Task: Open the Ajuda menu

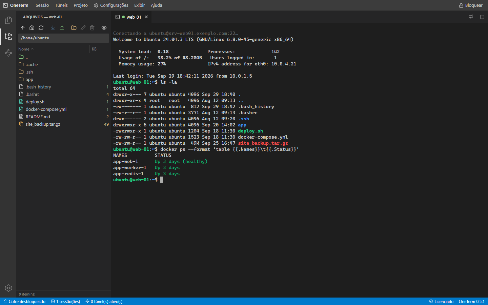Action: (x=157, y=5)
